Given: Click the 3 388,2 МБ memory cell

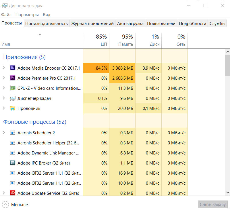Looking at the screenshot, I should 122,68.
